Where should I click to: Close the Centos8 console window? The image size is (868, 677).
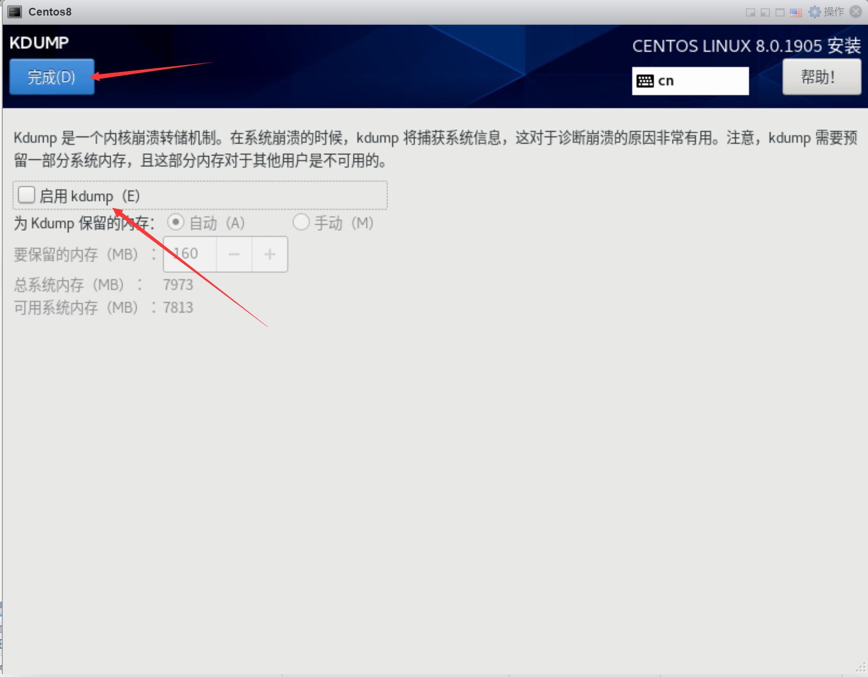tap(856, 12)
